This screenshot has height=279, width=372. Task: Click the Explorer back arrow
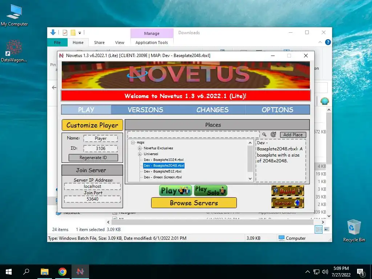[54, 88]
